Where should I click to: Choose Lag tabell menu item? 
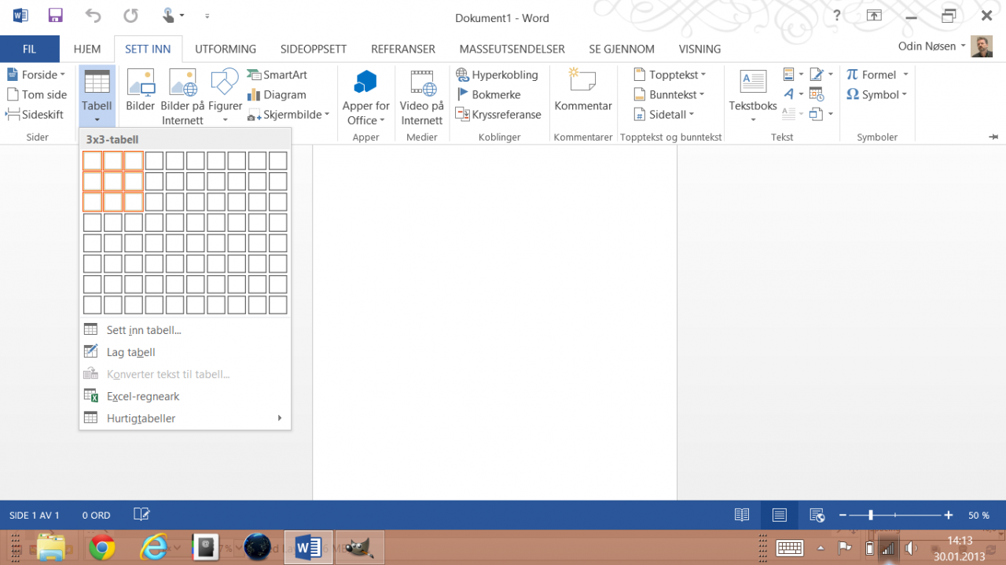[185, 352]
